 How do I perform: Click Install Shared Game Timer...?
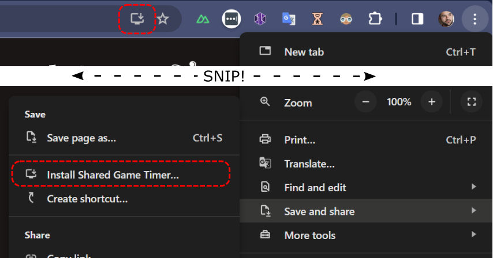(113, 174)
